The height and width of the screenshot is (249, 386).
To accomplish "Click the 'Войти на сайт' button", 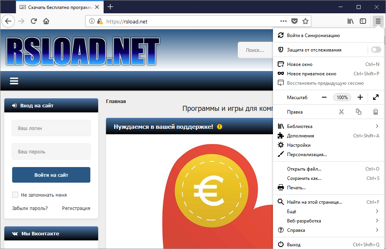I will [51, 175].
